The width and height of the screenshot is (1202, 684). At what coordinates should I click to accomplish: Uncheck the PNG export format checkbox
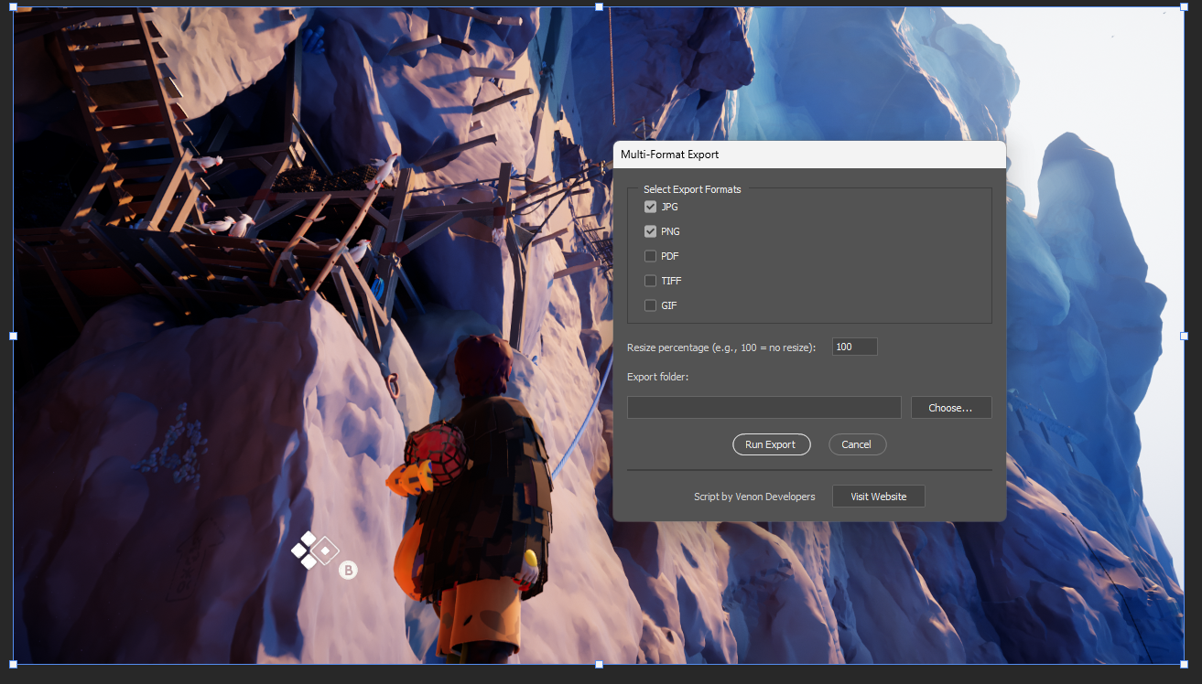[650, 231]
